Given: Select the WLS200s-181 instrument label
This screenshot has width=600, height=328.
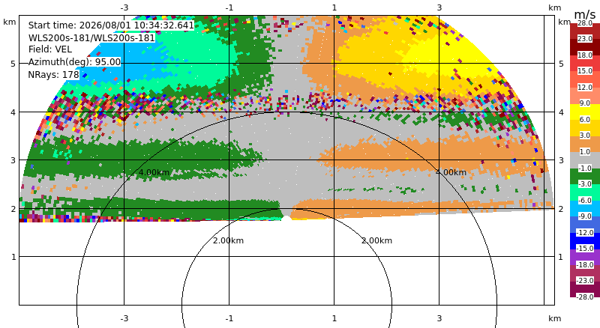Looking at the screenshot, I should click(91, 38).
